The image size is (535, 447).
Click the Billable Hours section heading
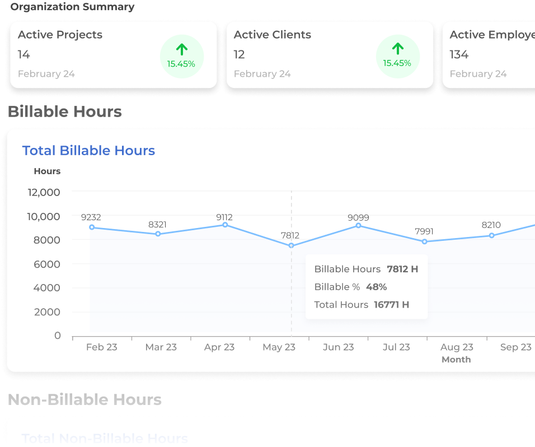(x=65, y=111)
